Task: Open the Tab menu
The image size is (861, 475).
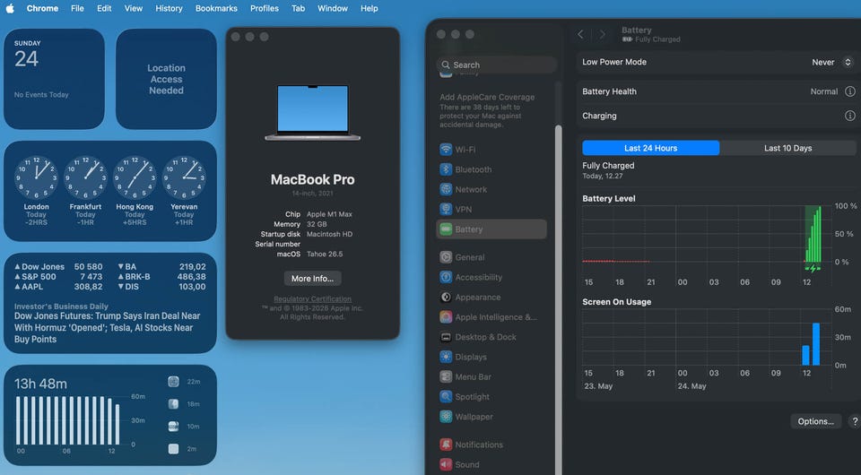Action: click(x=298, y=8)
